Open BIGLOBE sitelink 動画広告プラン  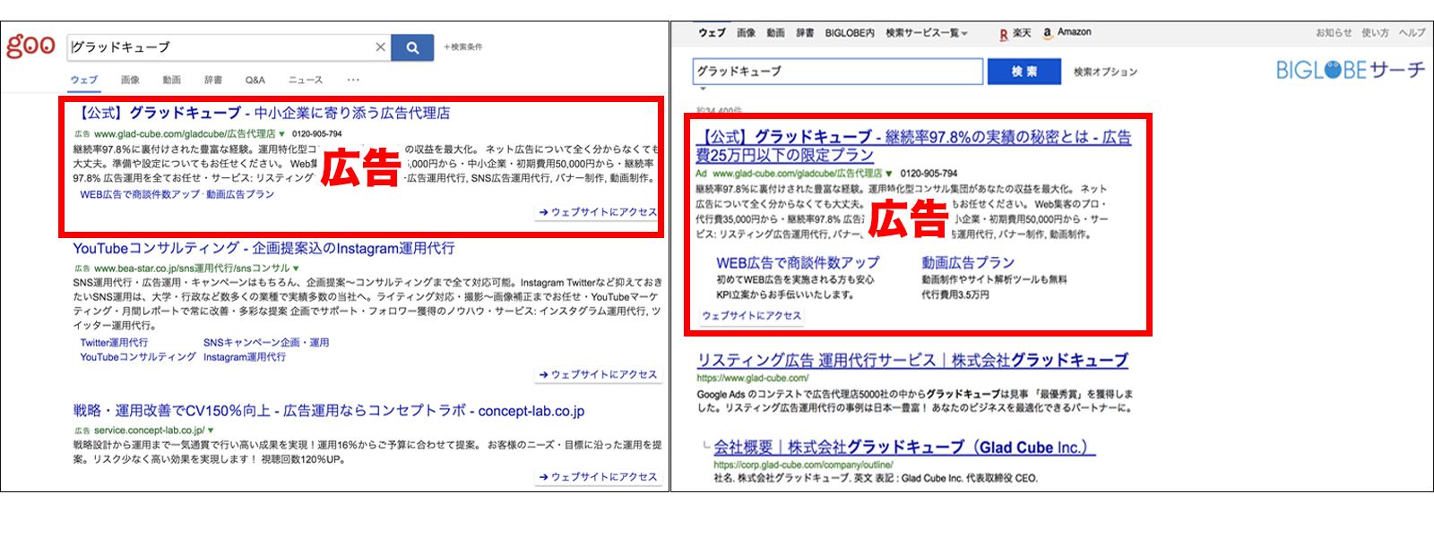click(968, 263)
